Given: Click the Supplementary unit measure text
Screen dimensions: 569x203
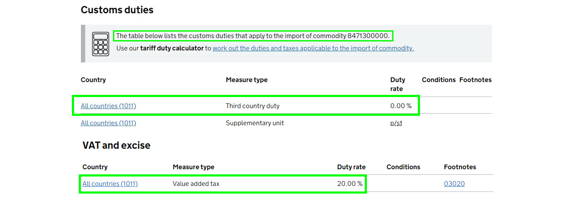Looking at the screenshot, I should pos(255,123).
